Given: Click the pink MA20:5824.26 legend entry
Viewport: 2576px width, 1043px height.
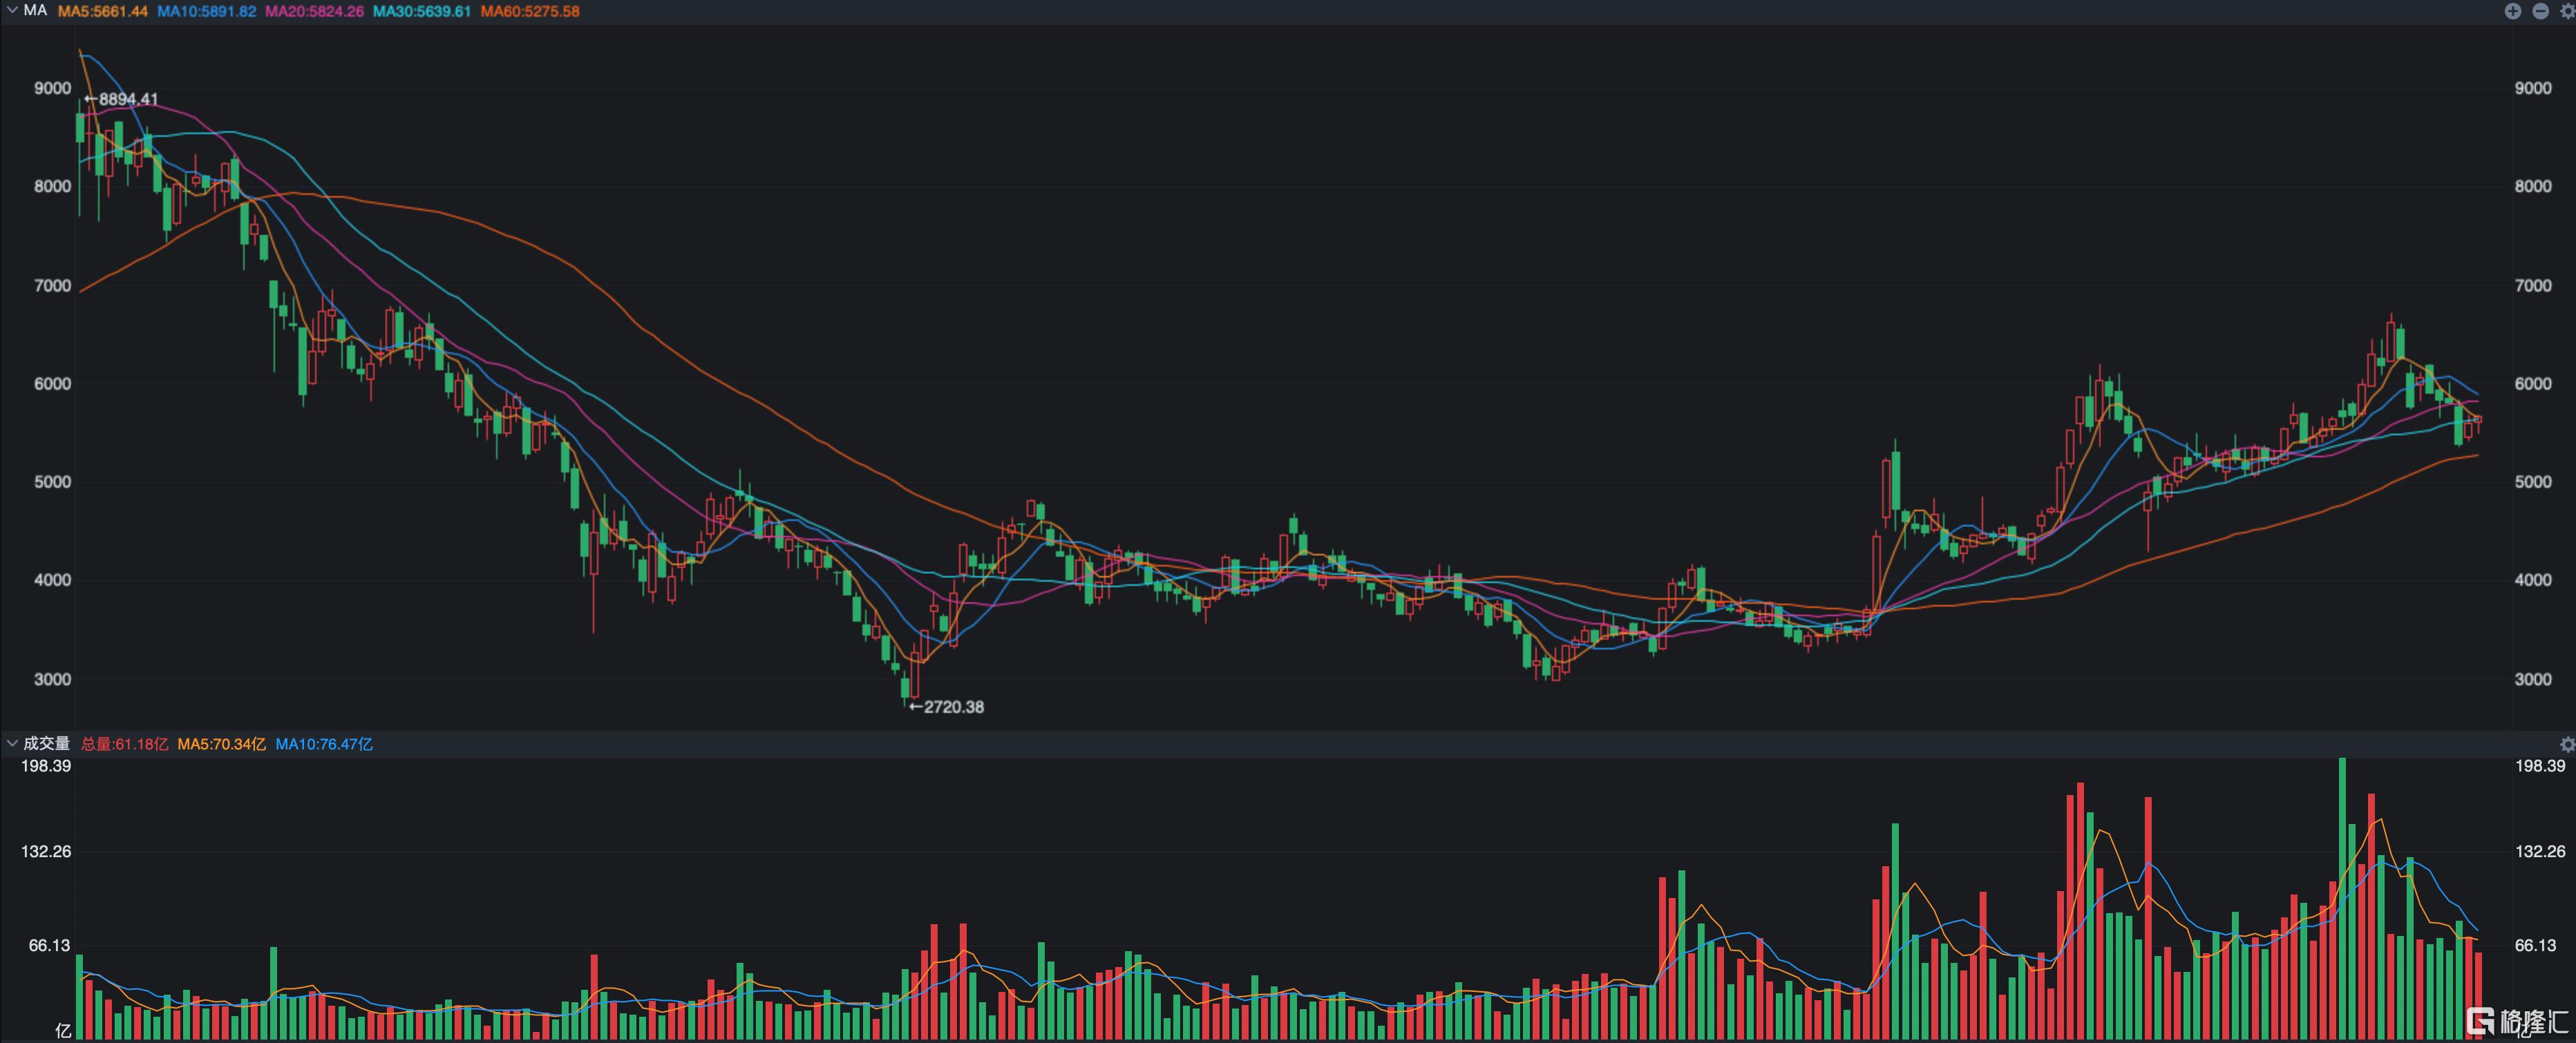Looking at the screenshot, I should point(314,11).
